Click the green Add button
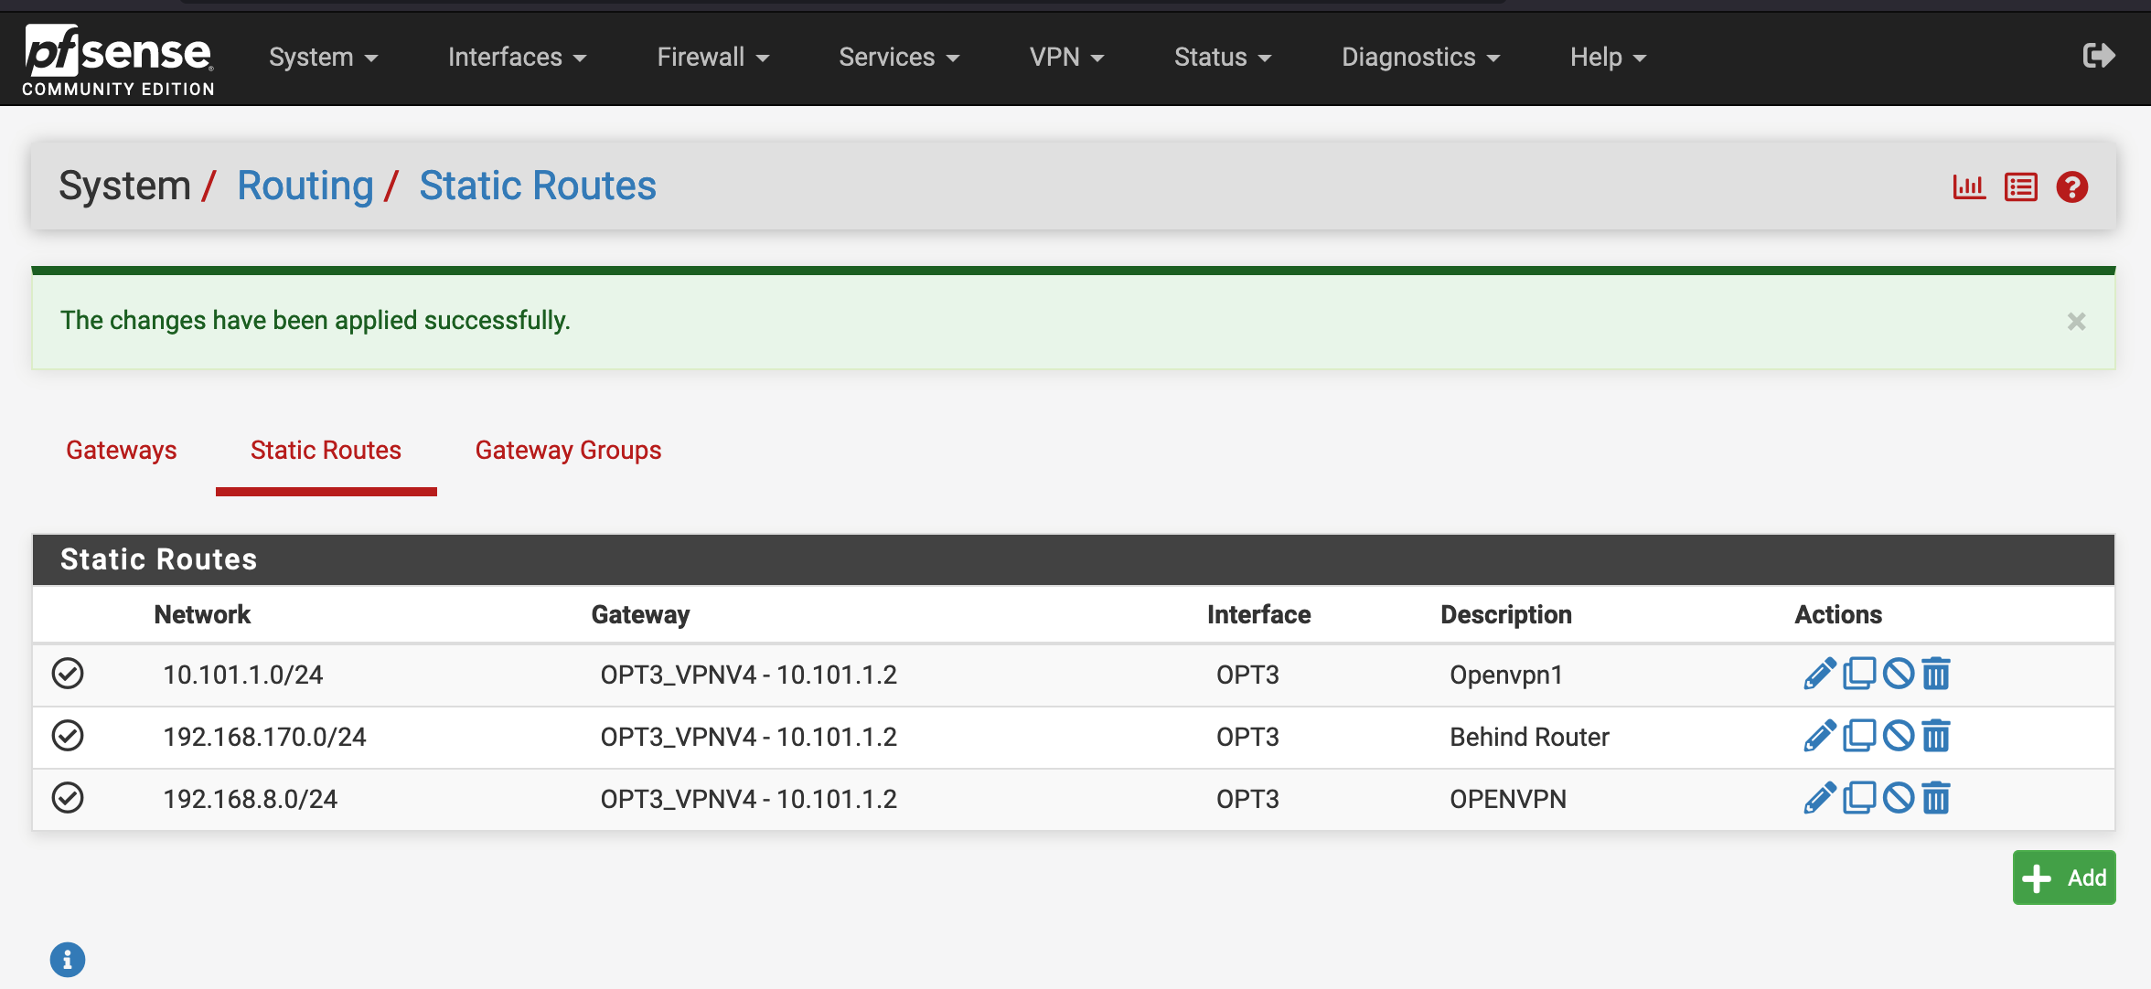 [2064, 877]
